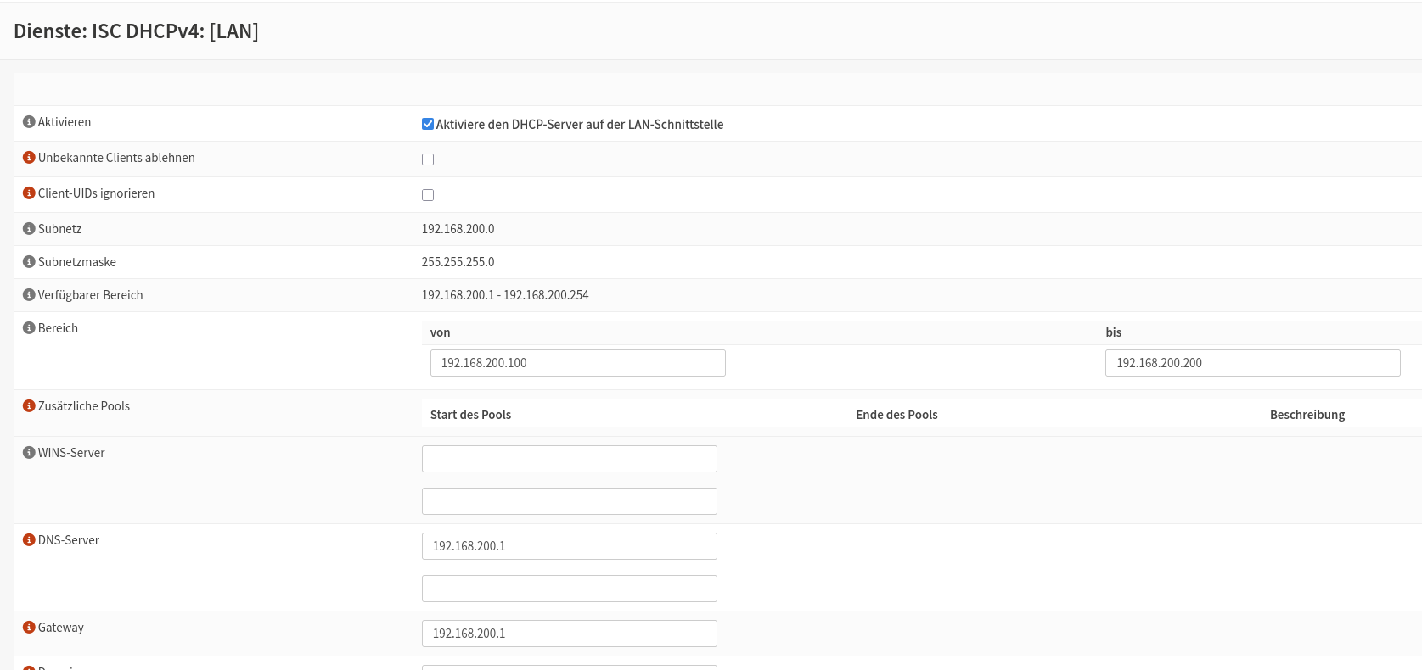
Task: Click the WINS-Server info icon
Action: (29, 453)
